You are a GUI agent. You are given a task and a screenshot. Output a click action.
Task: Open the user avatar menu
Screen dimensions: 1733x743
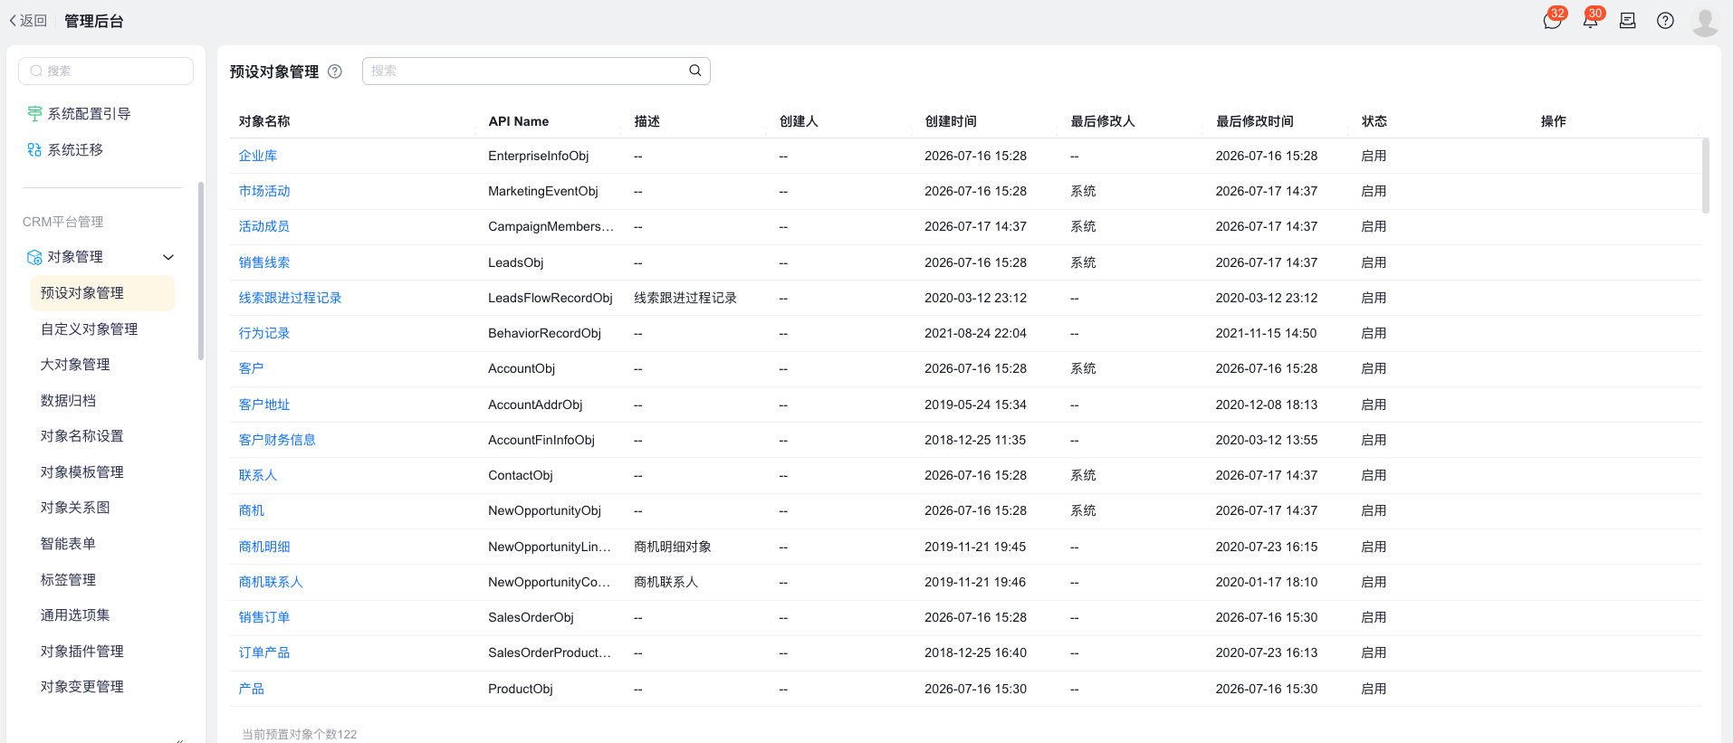1705,21
